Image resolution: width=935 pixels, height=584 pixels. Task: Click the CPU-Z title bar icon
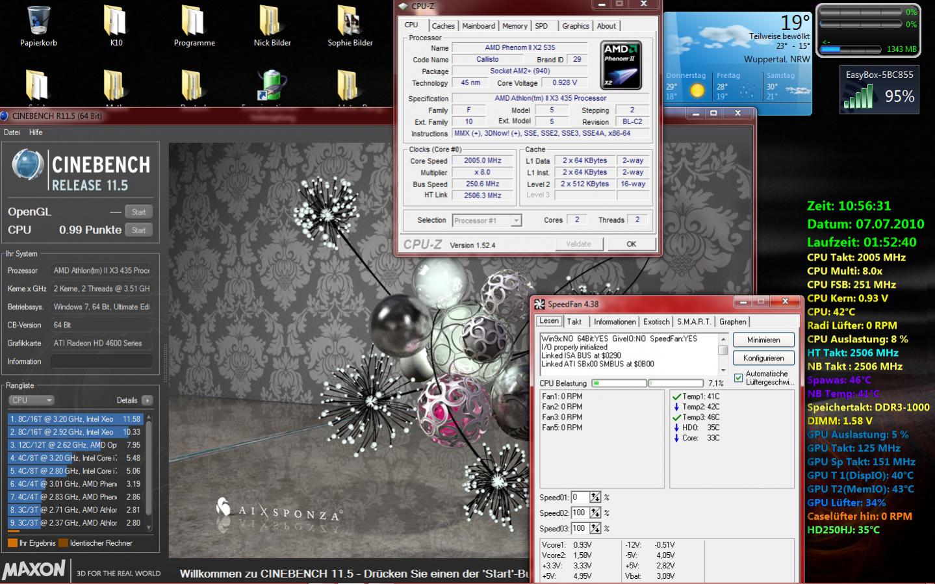(403, 6)
